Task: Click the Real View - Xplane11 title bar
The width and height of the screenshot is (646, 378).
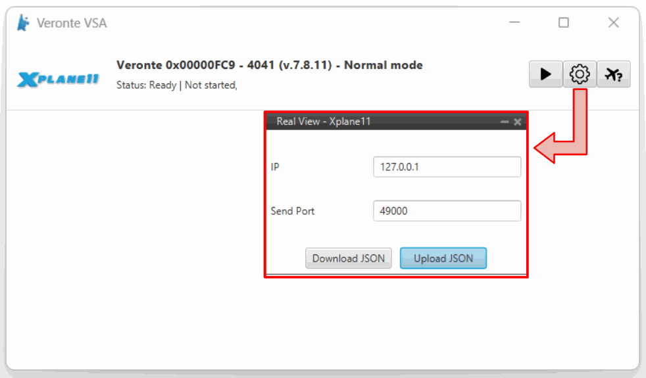Action: (x=382, y=122)
